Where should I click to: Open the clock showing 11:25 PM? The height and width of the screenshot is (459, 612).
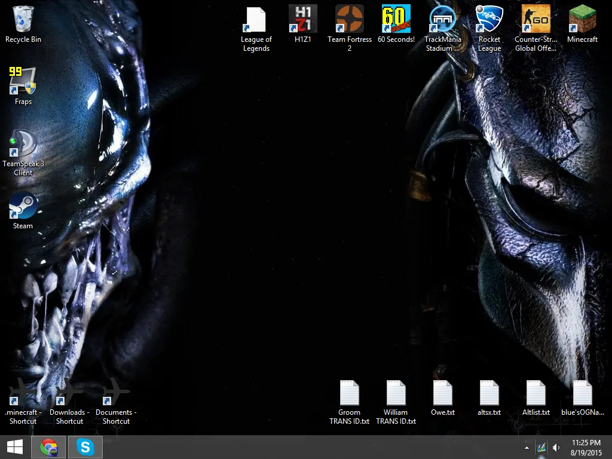tap(586, 448)
